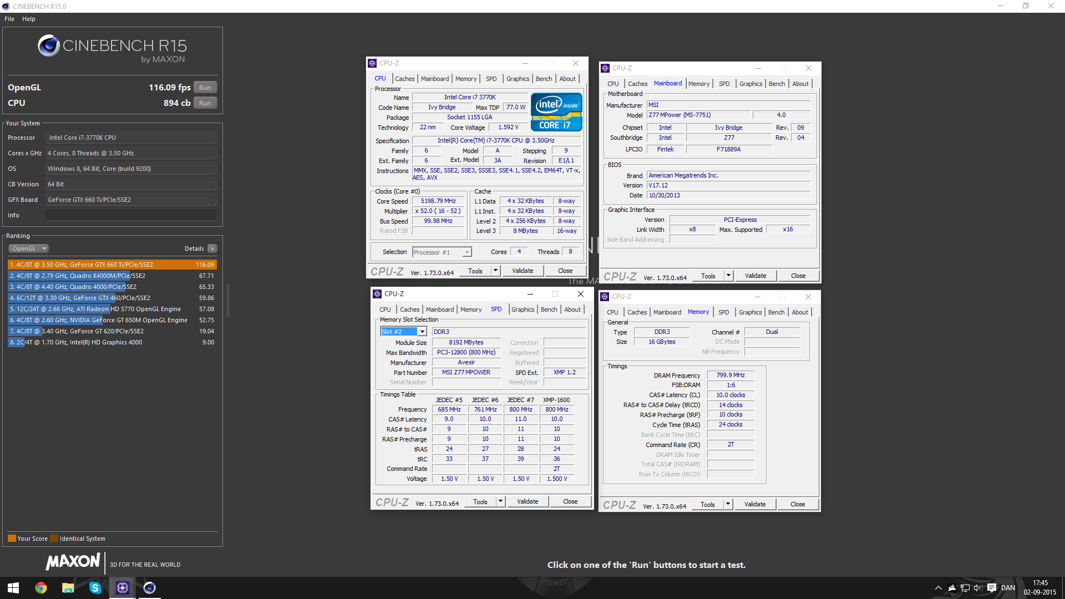Click Validate in the CPU-Z Memory window
1065x599 pixels.
755,504
